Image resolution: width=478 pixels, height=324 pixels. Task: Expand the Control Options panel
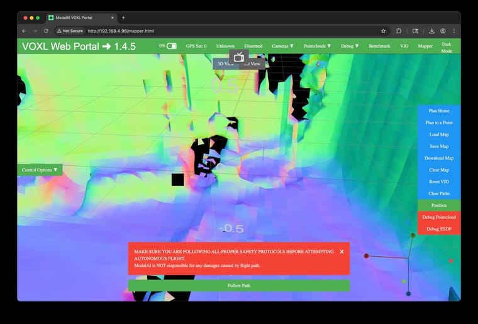click(x=40, y=170)
